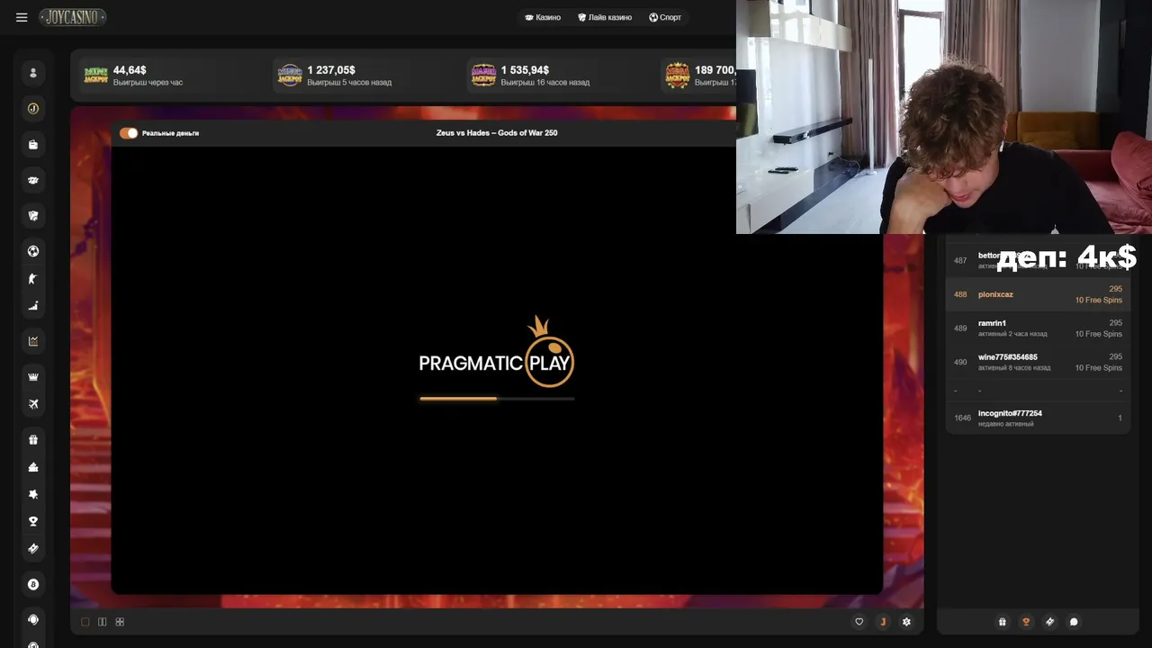Open the ticket sidebar icon
Screen dimensions: 1152x648
(x=33, y=548)
